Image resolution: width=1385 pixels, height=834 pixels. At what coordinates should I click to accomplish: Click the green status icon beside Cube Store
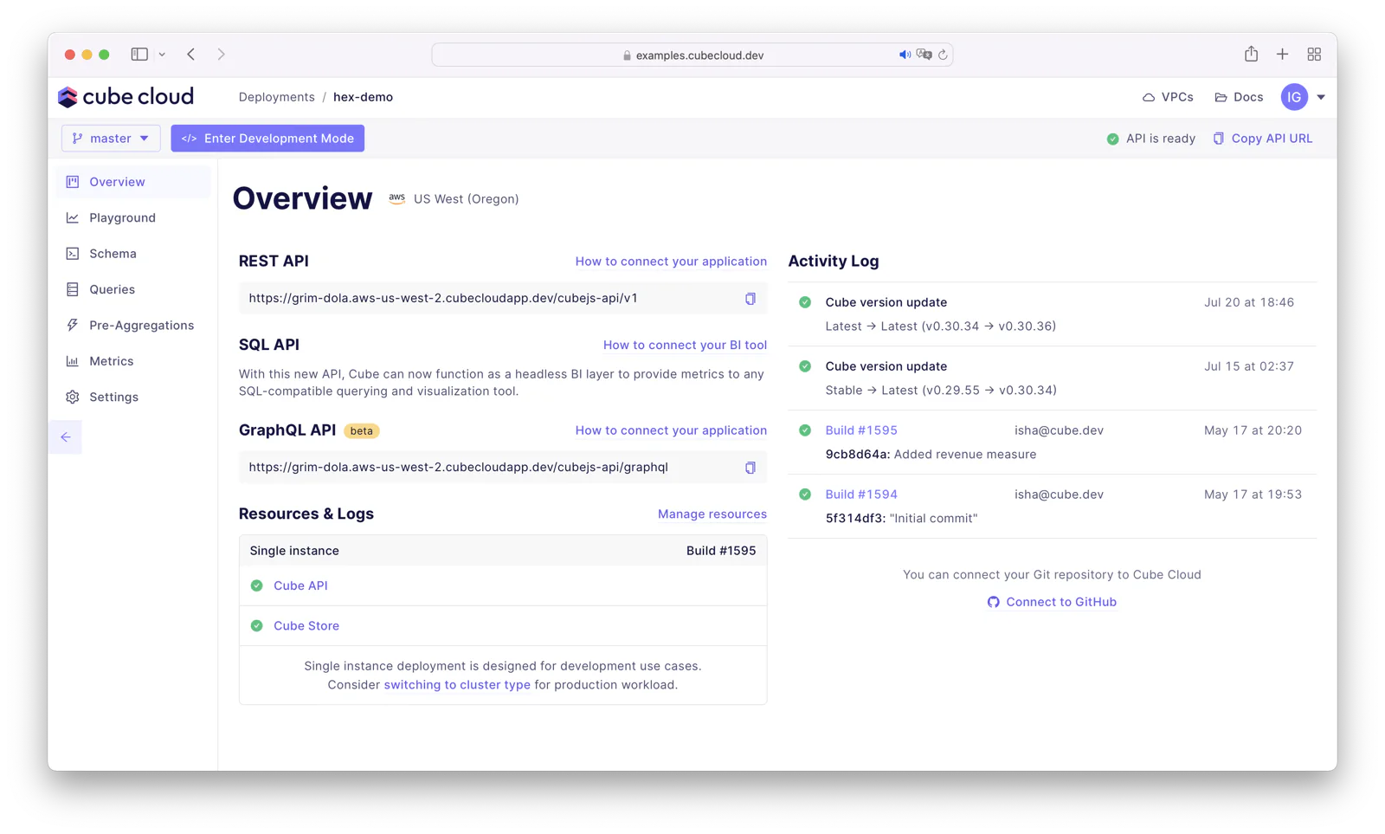click(257, 625)
